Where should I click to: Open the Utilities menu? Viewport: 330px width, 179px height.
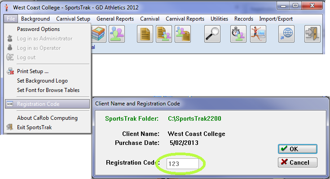[x=219, y=19]
